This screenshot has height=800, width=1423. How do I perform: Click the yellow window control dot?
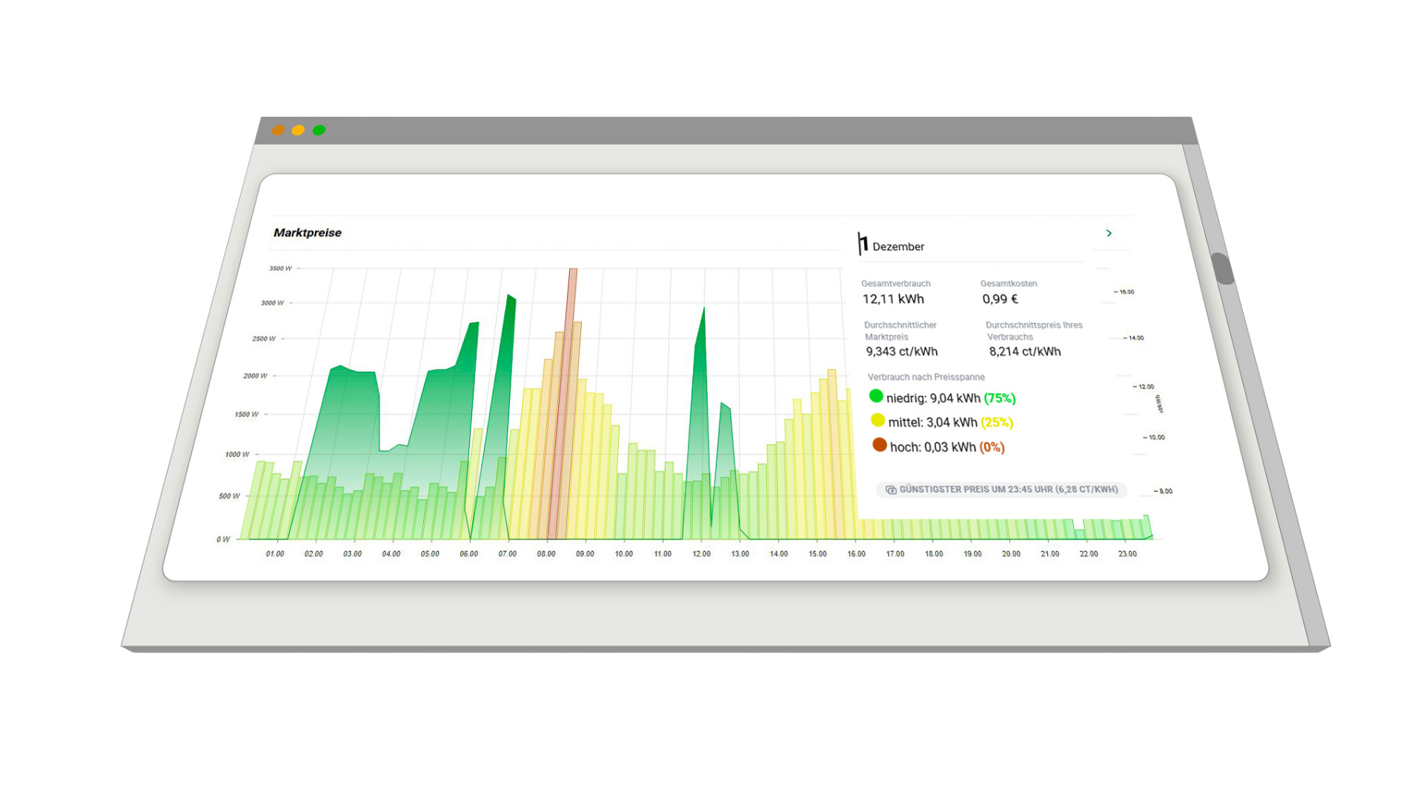tap(298, 130)
